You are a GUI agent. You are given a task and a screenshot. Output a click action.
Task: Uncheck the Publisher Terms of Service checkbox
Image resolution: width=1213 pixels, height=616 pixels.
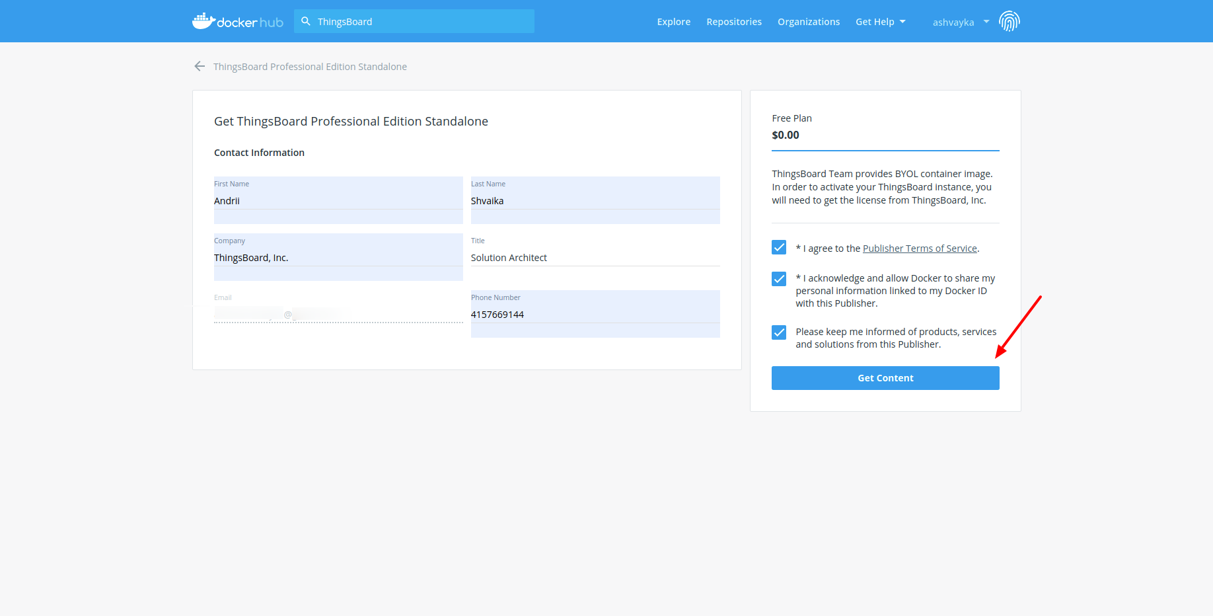pyautogui.click(x=779, y=247)
